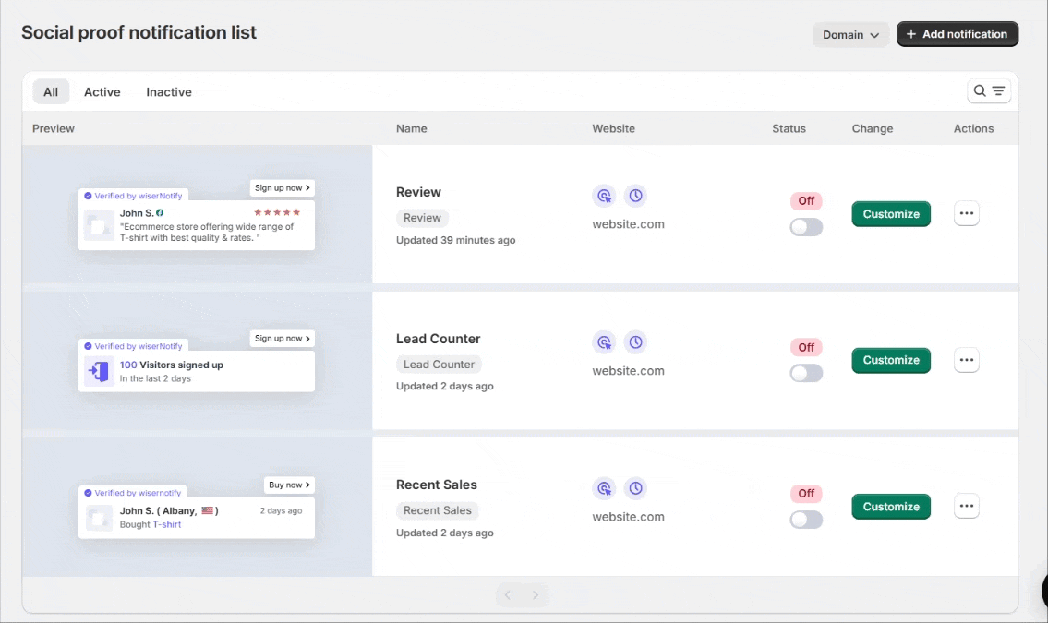The height and width of the screenshot is (623, 1048).
Task: Click the clock icon in Review row
Action: (635, 196)
